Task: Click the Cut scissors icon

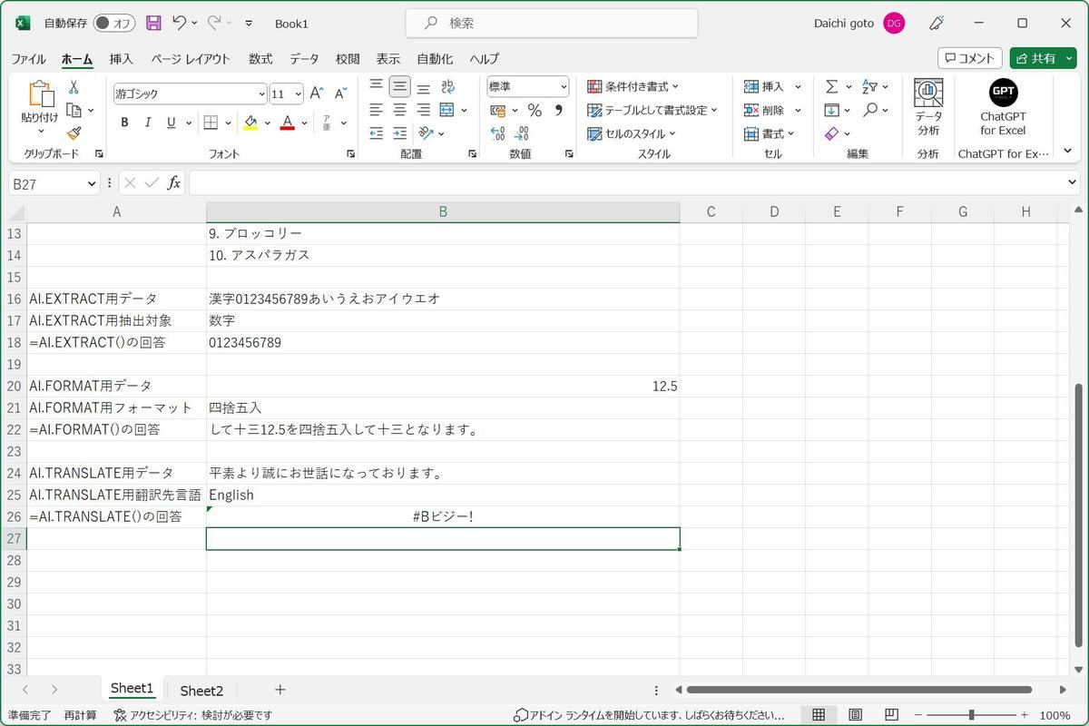Action: [x=74, y=87]
